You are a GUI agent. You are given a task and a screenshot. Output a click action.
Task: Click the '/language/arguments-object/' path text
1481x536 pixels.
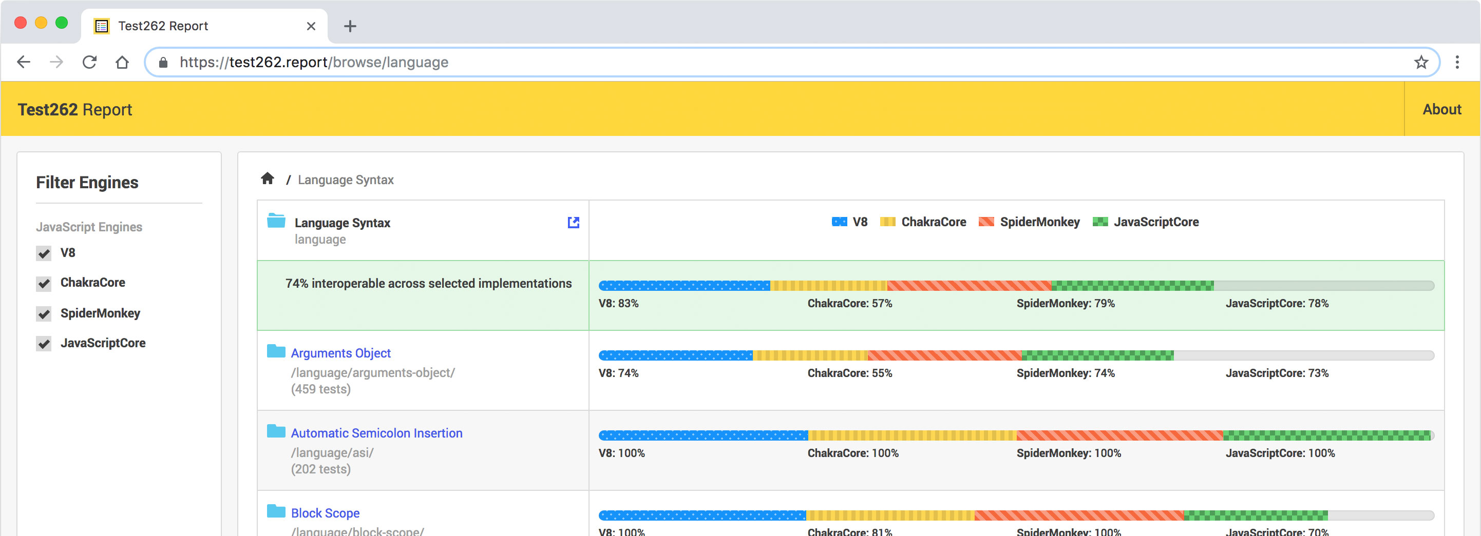[x=372, y=373]
